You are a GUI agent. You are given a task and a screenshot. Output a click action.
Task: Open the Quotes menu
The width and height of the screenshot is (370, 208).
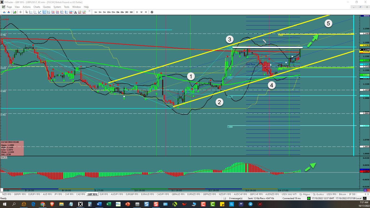pyautogui.click(x=47, y=7)
